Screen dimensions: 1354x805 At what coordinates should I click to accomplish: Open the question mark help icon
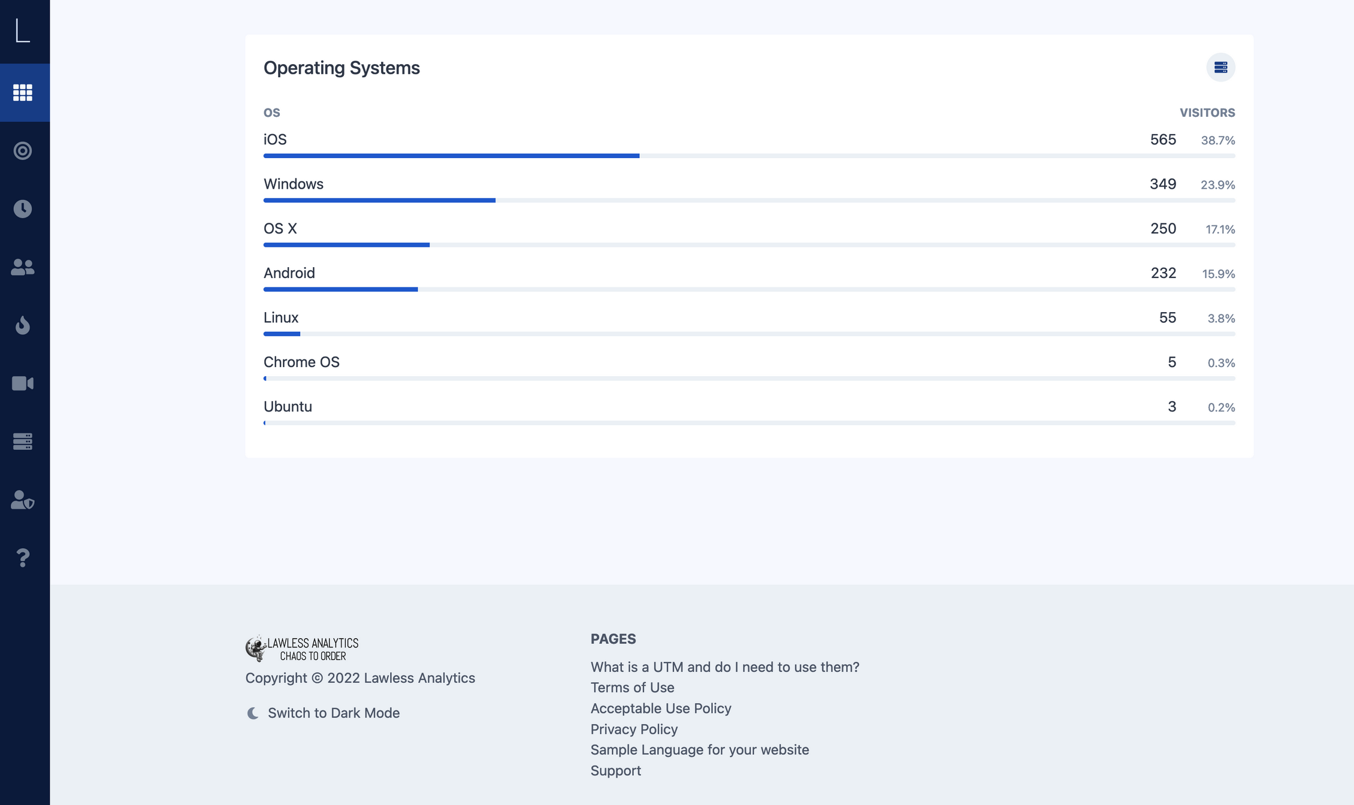[23, 558]
